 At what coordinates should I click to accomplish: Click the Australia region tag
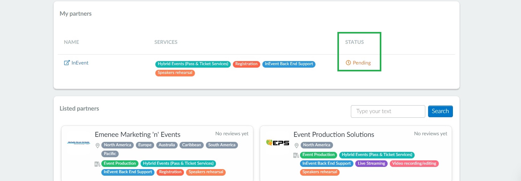(x=167, y=145)
